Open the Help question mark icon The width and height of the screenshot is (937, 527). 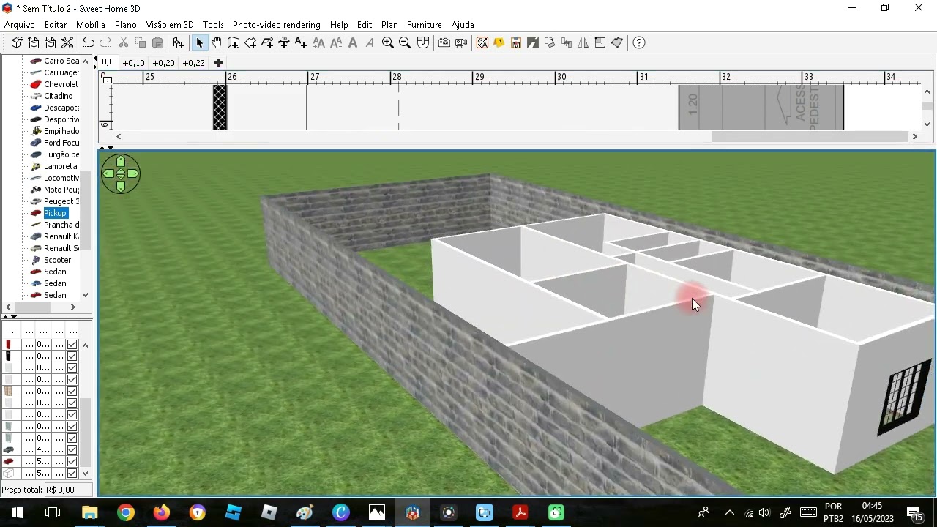[639, 42]
